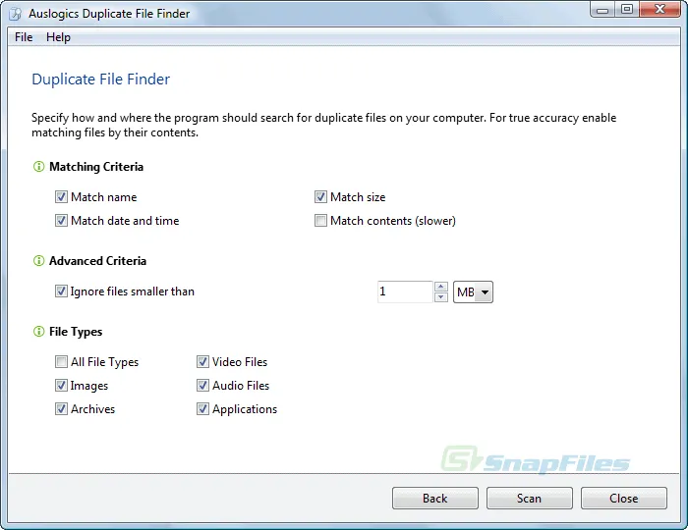Open the MB size unit dropdown
Image resolution: width=688 pixels, height=530 pixels.
click(x=473, y=291)
